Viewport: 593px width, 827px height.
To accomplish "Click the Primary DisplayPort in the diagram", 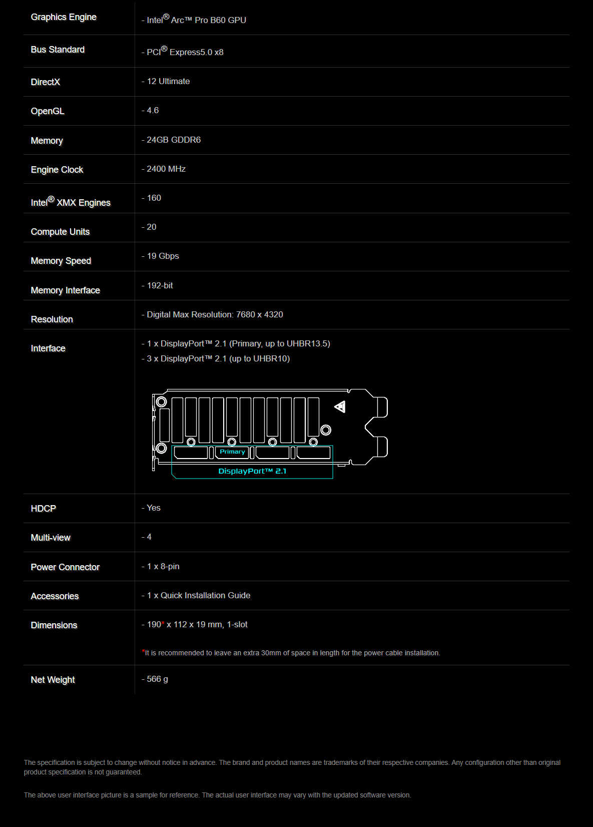I will (x=232, y=453).
